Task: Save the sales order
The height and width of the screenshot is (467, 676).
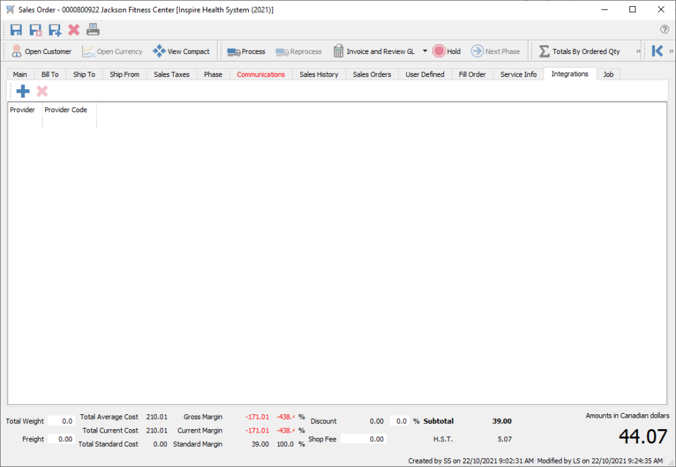Action: (15, 29)
